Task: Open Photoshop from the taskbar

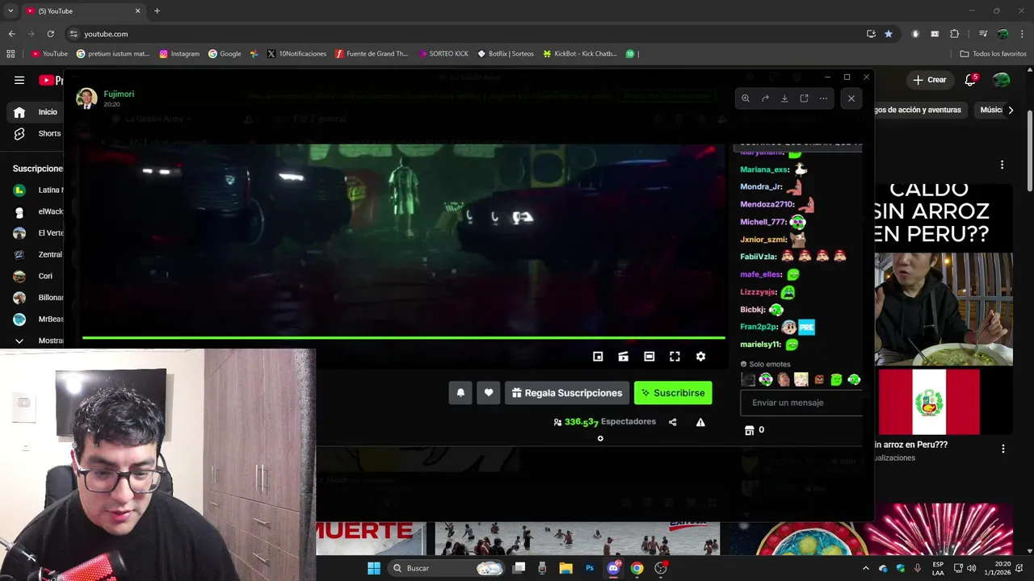Action: [x=590, y=568]
